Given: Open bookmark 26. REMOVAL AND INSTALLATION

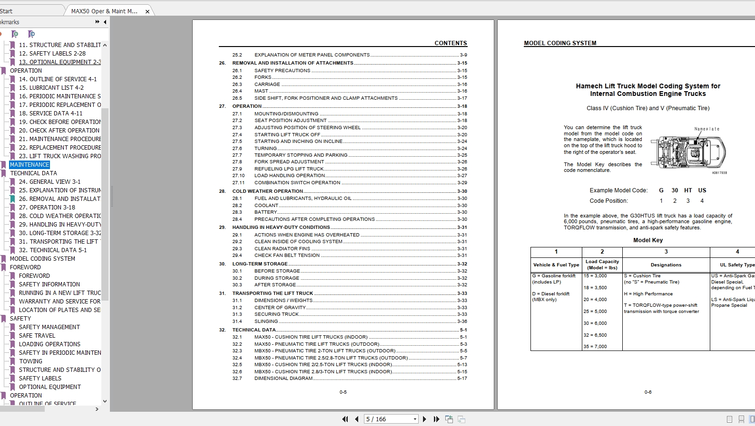Looking at the screenshot, I should [60, 199].
